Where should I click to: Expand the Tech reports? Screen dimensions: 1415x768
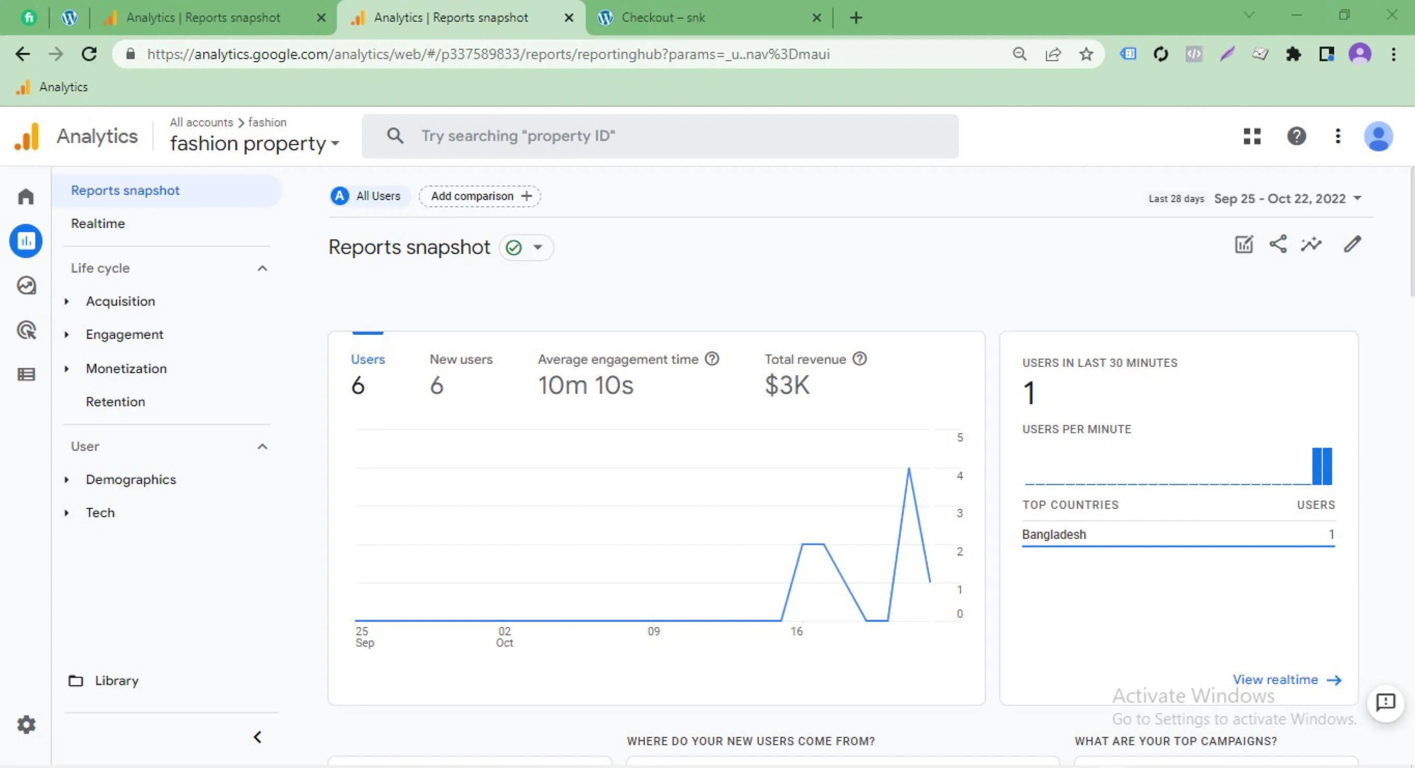coord(67,513)
